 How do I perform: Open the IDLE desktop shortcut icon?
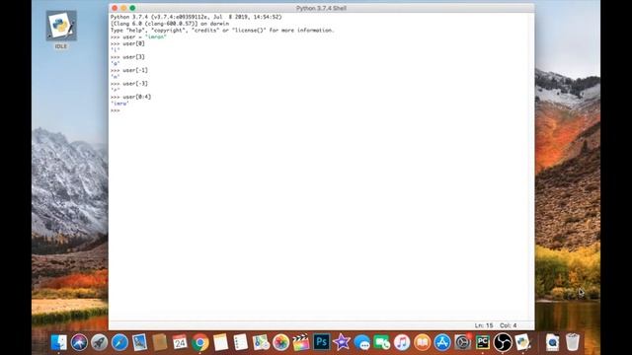pos(61,26)
